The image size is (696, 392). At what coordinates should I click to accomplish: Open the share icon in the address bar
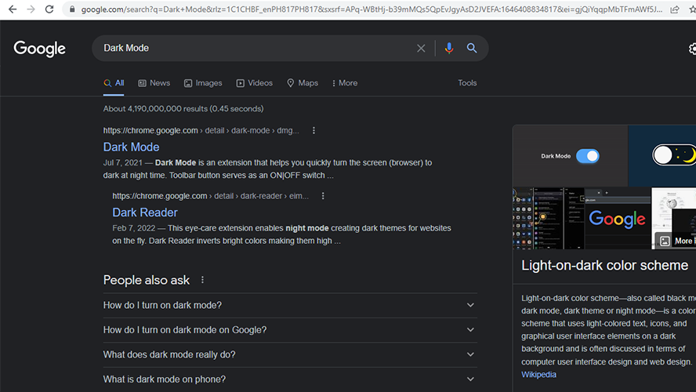pos(675,9)
